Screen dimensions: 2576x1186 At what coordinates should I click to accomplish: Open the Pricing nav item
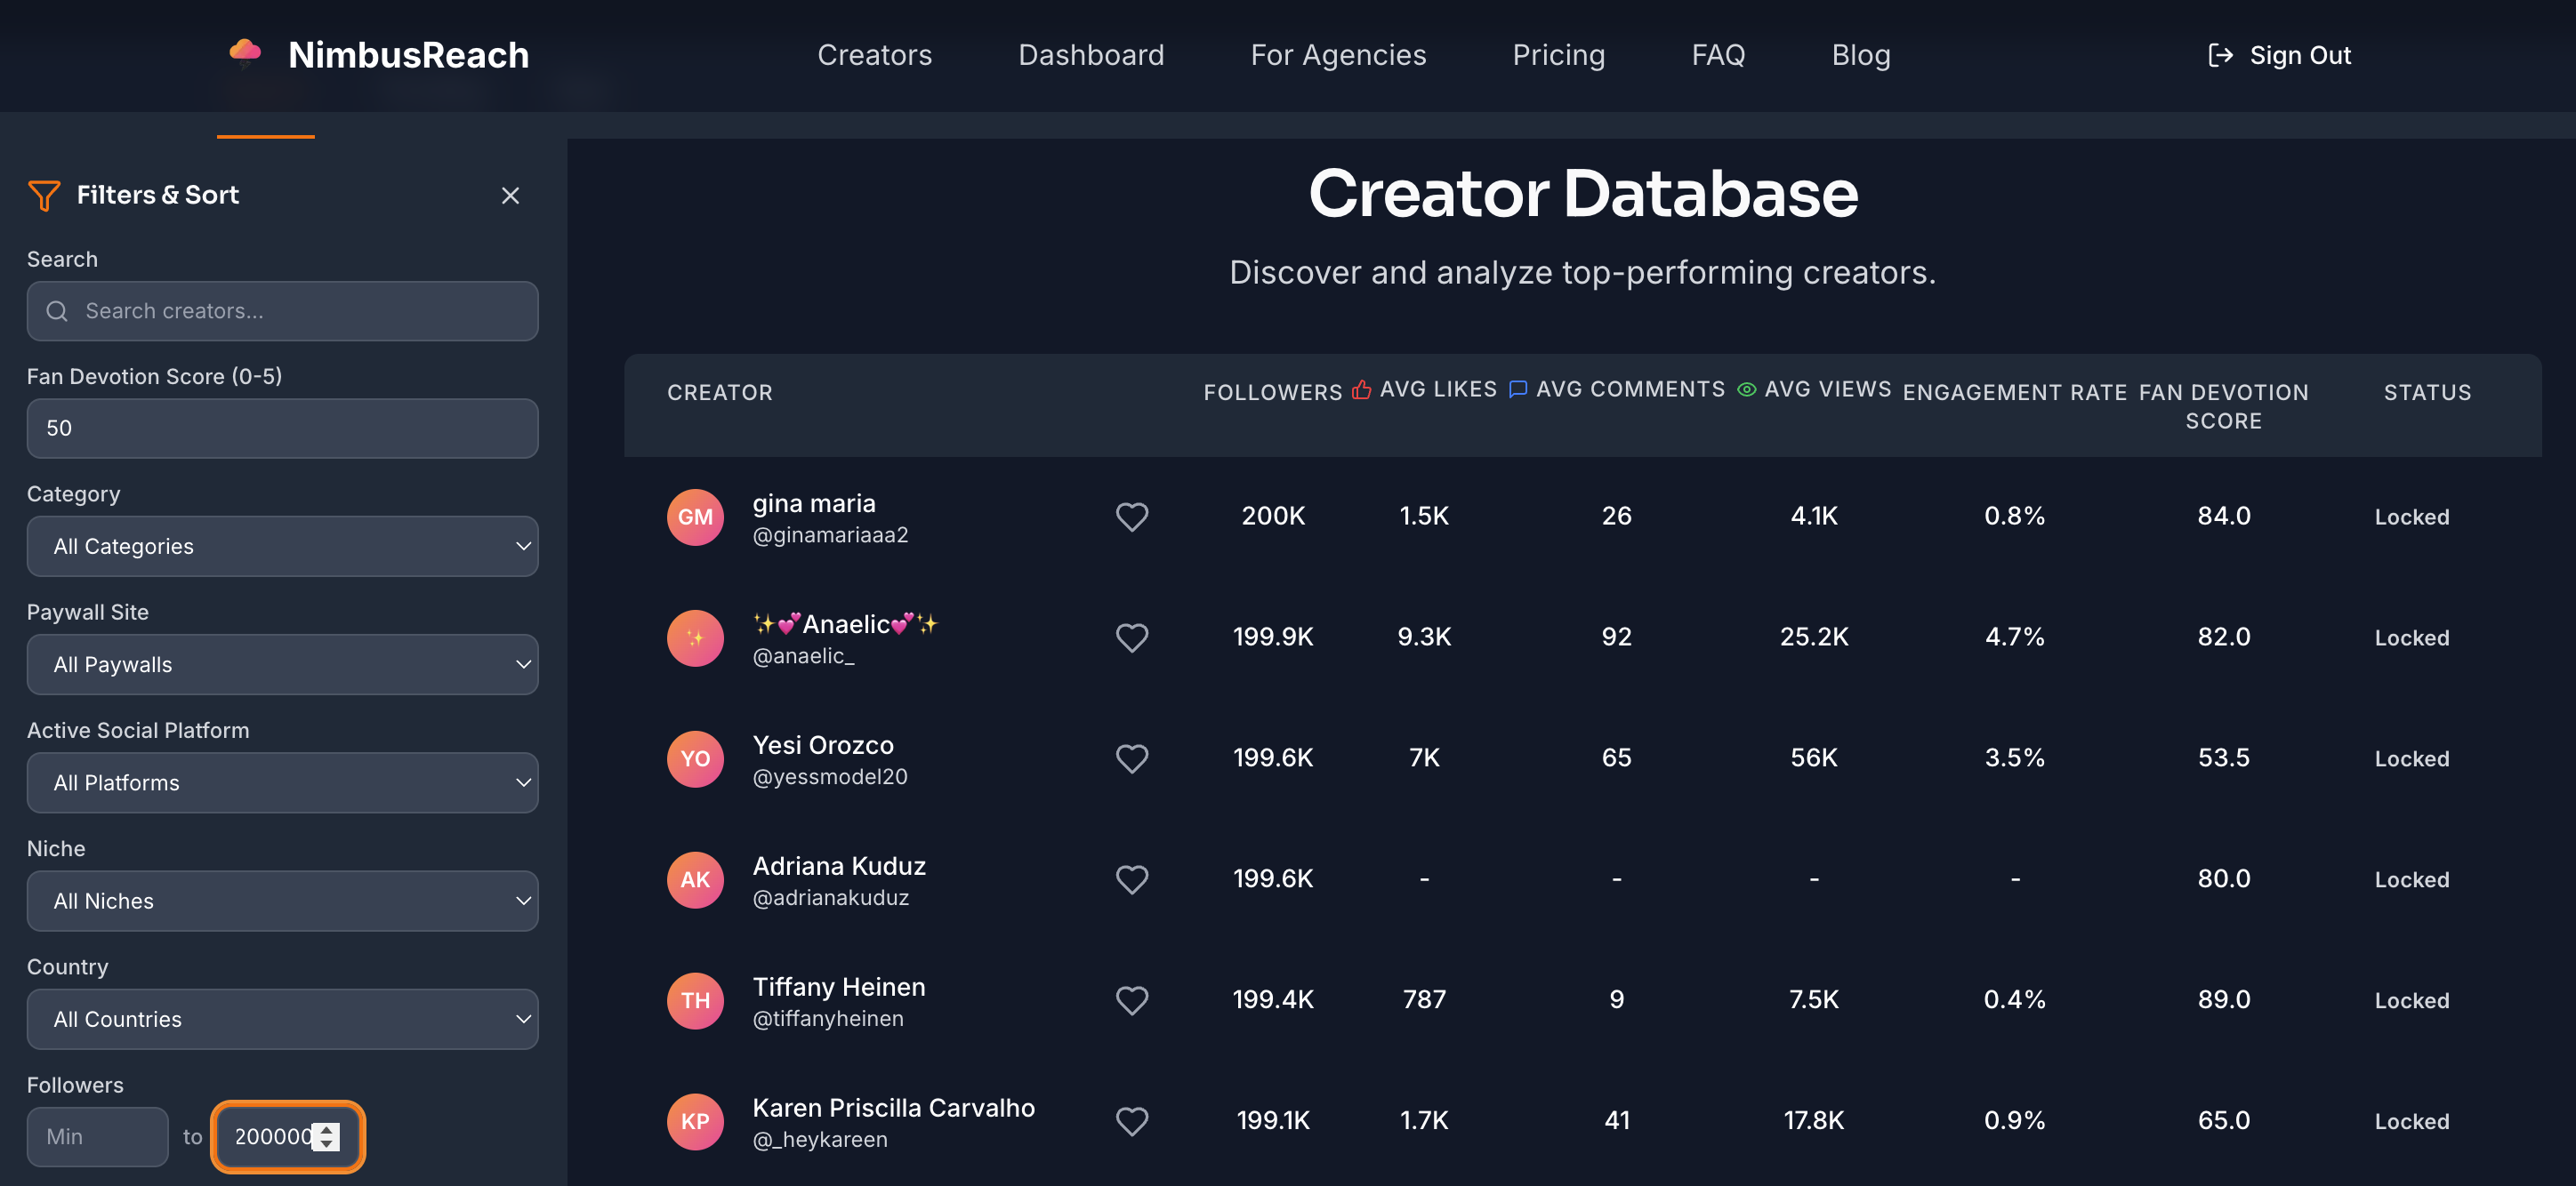click(1558, 55)
